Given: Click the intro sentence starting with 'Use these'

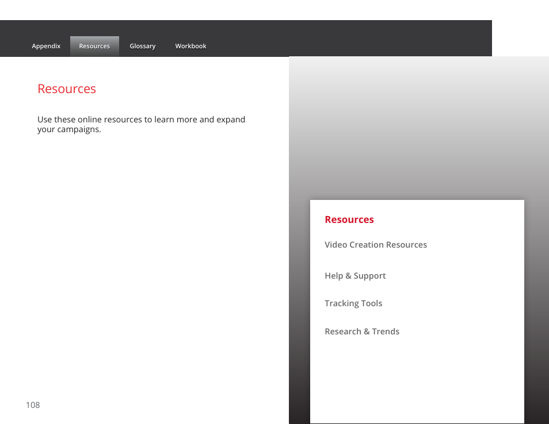Looking at the screenshot, I should pos(141,120).
